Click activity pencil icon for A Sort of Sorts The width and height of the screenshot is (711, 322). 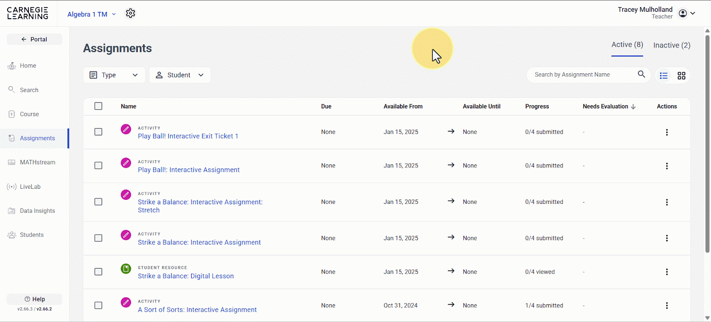pyautogui.click(x=126, y=302)
